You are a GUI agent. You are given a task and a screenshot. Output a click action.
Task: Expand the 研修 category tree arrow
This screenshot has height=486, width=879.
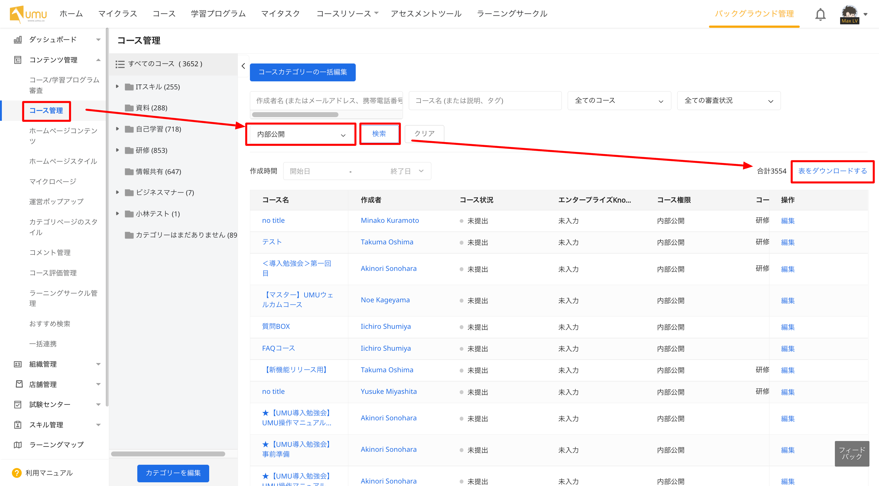tap(117, 150)
